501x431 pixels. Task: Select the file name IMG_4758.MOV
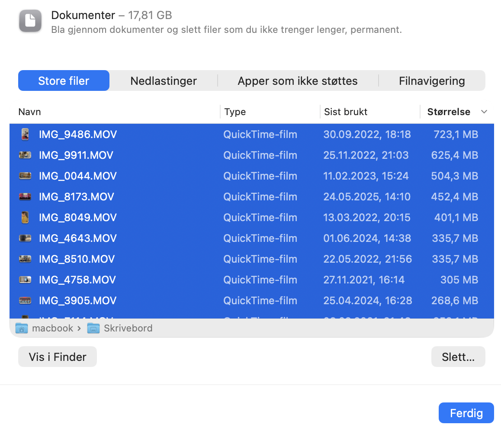point(77,280)
